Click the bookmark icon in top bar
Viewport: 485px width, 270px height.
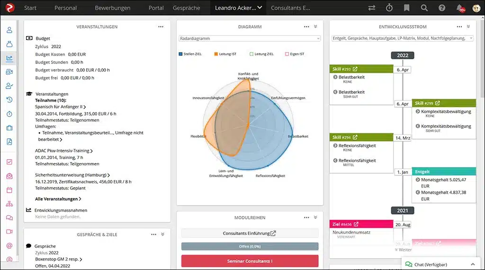407,8
